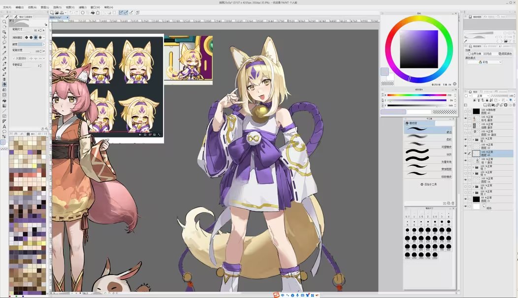518x298 pixels.
Task: Open the 编辑(E) Edit menu
Action: click(20, 7)
